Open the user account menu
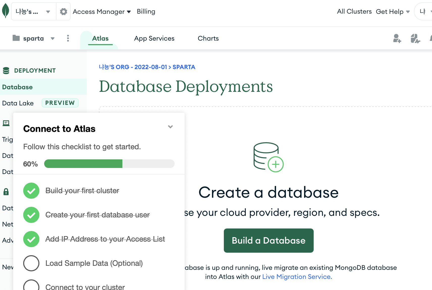The image size is (432, 290). tap(424, 12)
